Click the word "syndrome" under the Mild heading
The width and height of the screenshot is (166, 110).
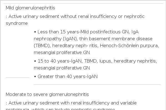click(17, 23)
